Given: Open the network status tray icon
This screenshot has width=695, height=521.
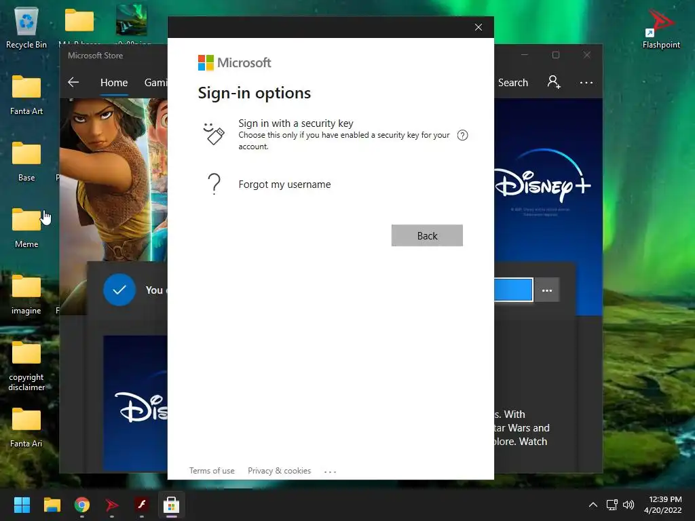Looking at the screenshot, I should point(612,505).
